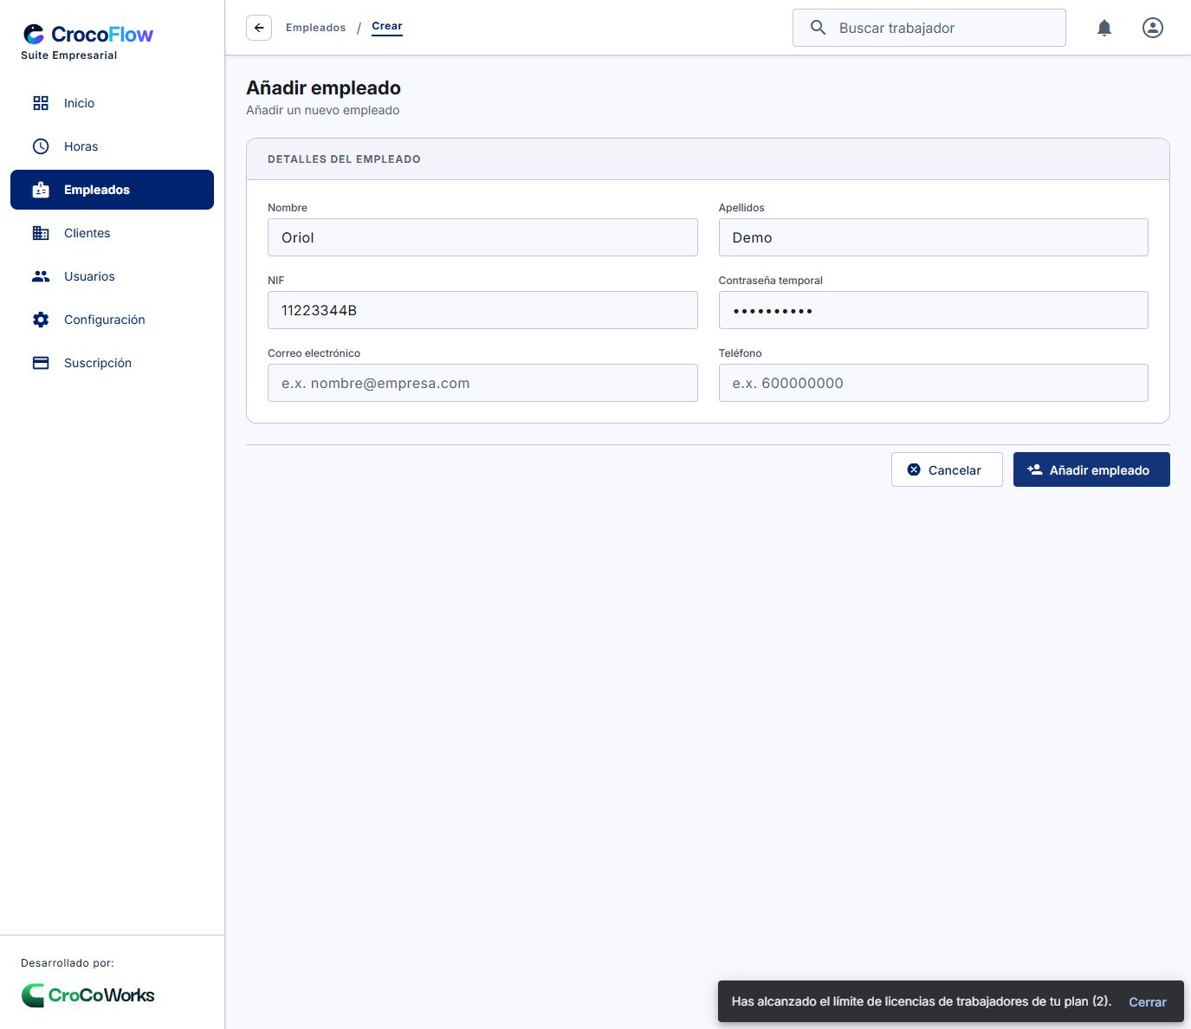
Task: Edit the Apellidos field containing Demo
Action: pyautogui.click(x=933, y=237)
